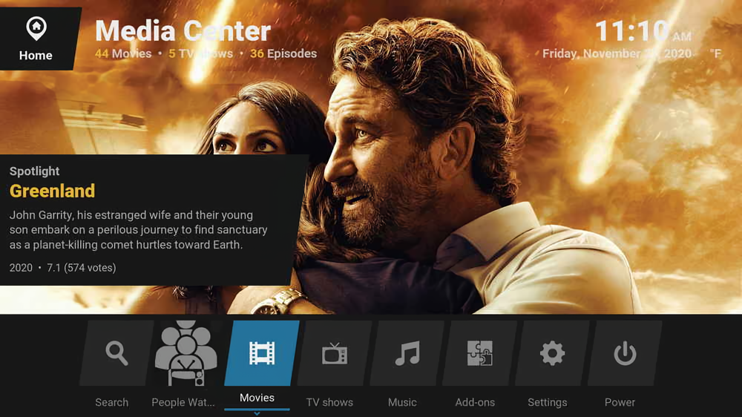Screen dimensions: 742x417
Task: Open the Greenland spotlight title
Action: (52, 191)
